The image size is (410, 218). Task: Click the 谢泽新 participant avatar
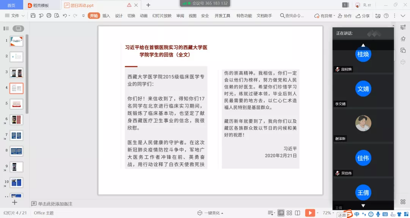tap(363, 123)
